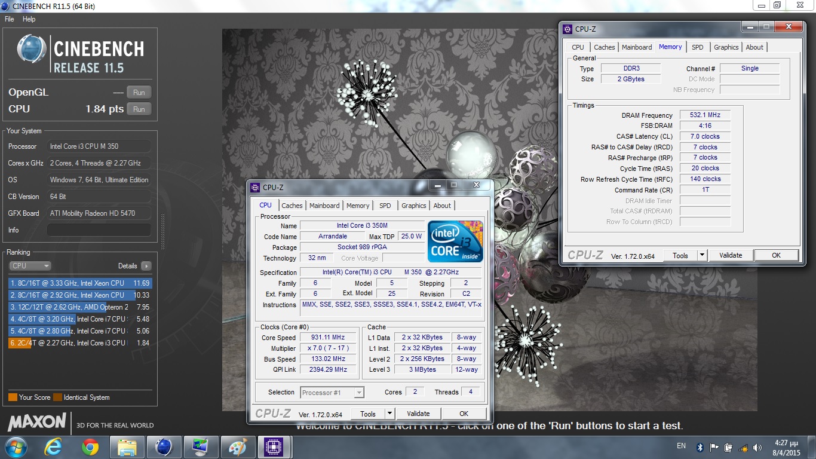816x459 pixels.
Task: Select About tab in Memory window
Action: point(754,47)
